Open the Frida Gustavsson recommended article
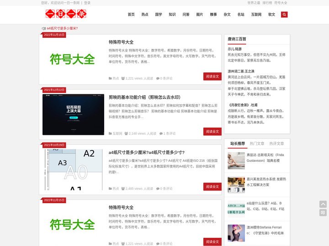Viewport: 329px width, 246px height. [x=265, y=158]
